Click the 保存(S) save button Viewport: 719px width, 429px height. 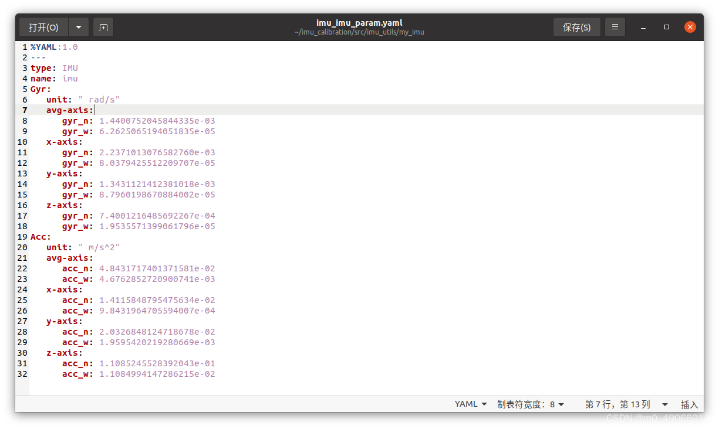point(576,26)
